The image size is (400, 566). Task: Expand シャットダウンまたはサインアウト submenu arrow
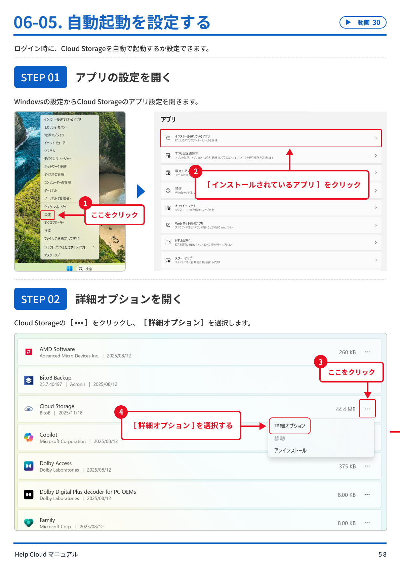click(94, 247)
